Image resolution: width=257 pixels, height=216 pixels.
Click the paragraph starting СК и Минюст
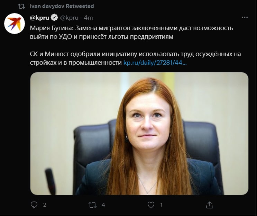[135, 58]
